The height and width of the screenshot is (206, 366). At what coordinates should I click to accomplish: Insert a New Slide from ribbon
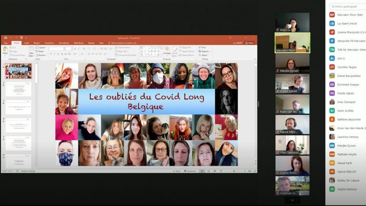[31, 51]
